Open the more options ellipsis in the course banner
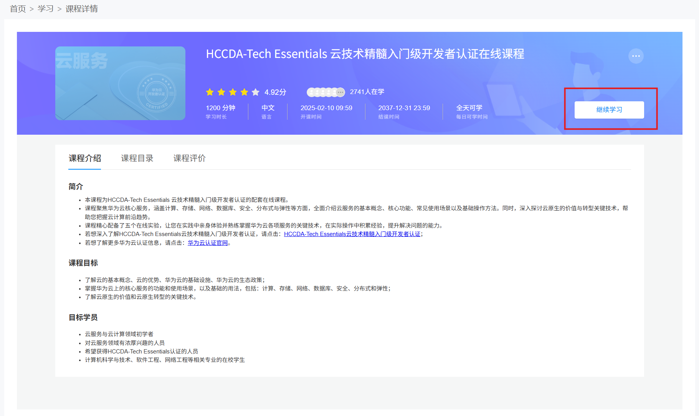This screenshot has height=416, width=699. (636, 56)
